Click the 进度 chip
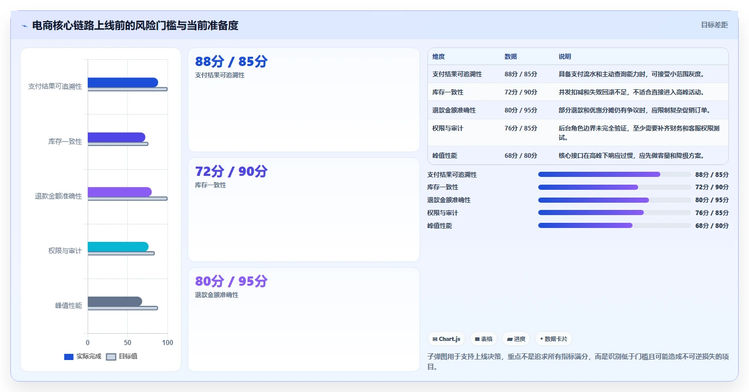 516,339
